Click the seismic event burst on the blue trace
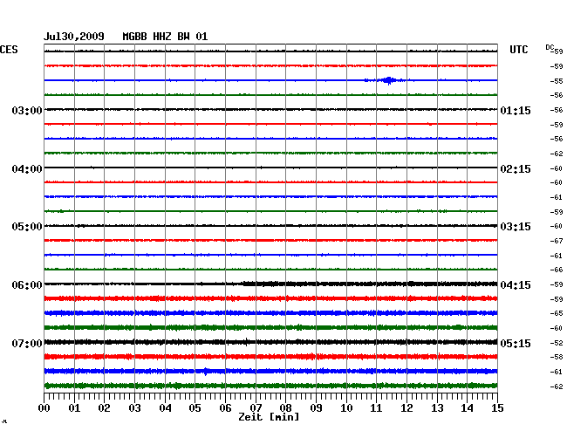Viewport: 567px width, 431px height. [x=389, y=80]
